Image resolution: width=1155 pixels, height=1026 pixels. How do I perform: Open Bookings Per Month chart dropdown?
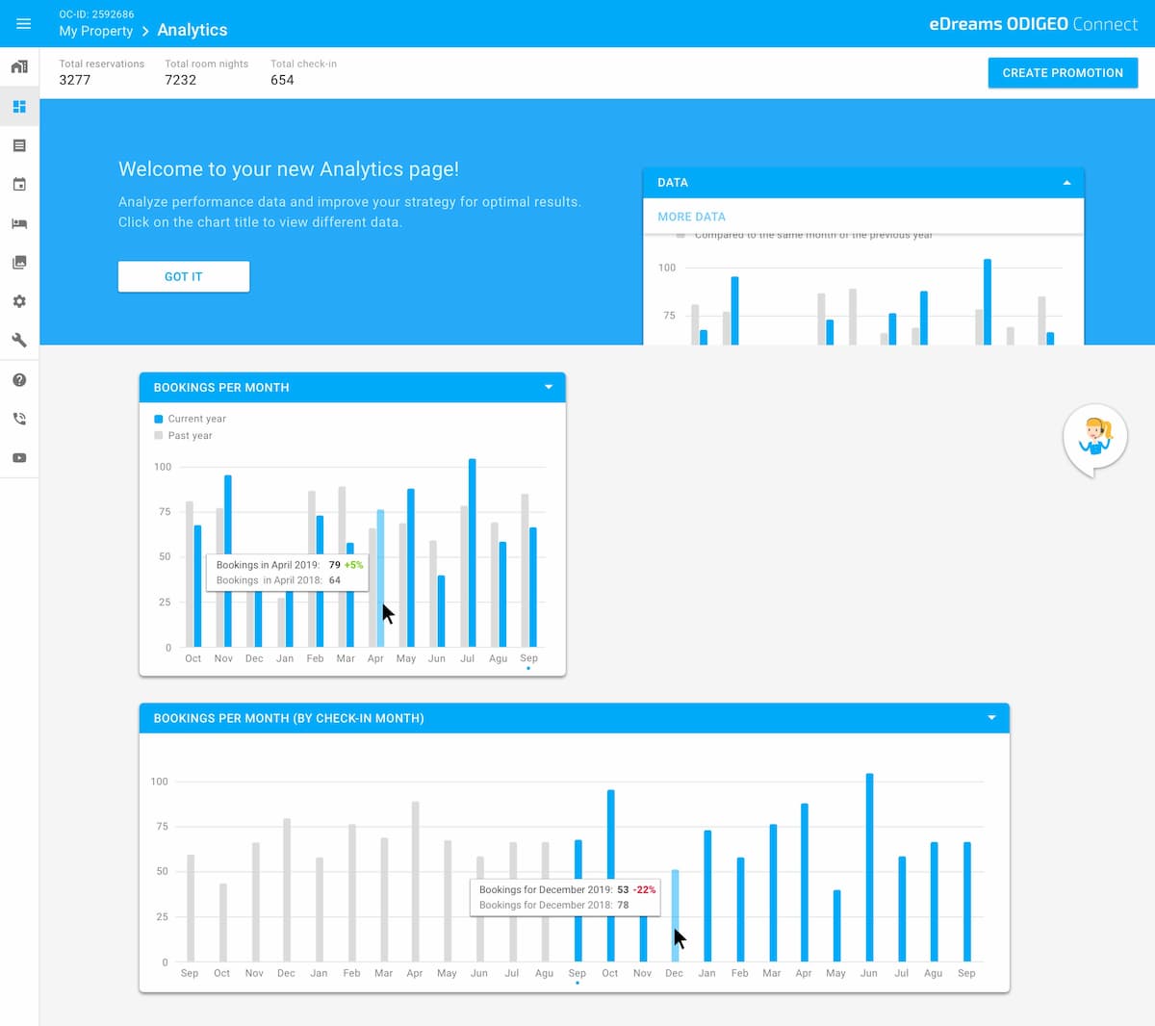[x=549, y=387]
